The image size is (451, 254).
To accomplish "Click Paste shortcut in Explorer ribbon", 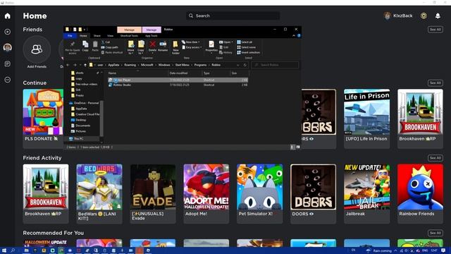I will (x=112, y=52).
